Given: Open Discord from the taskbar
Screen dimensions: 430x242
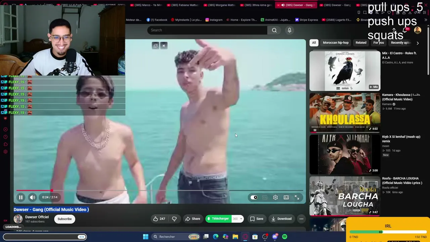Looking at the screenshot, I should tap(275, 237).
